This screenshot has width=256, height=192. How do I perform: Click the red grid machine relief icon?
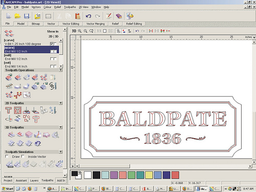(29, 135)
